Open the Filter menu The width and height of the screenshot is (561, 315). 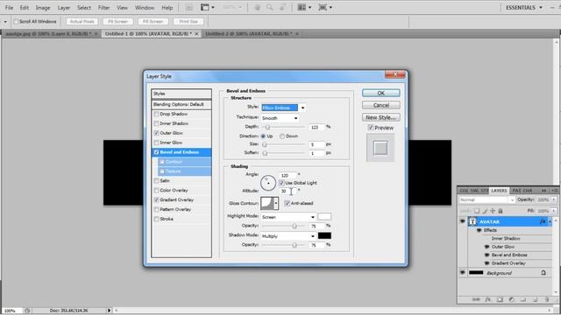tap(103, 8)
